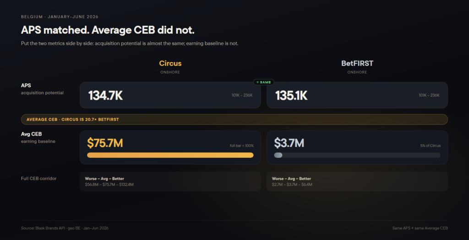Click the 'full bar = 100%' label
This screenshot has width=469, height=240.
[242, 146]
